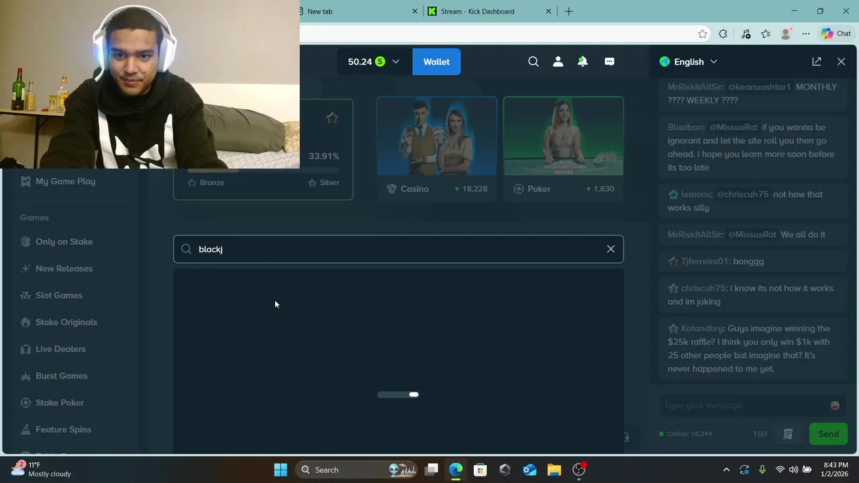The image size is (859, 483).
Task: Click the @chriscuh75 mention
Action: [x=742, y=194]
